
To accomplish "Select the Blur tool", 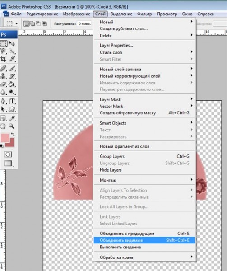I will 4,92.
